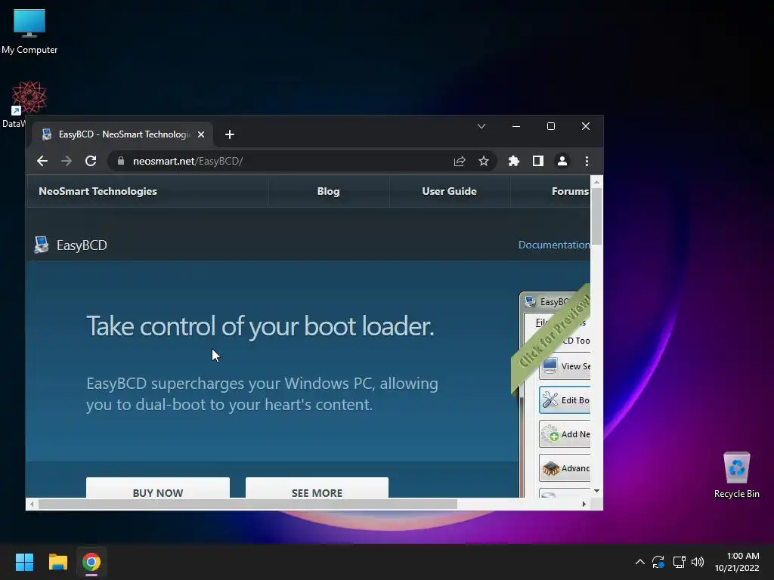Image resolution: width=774 pixels, height=580 pixels.
Task: Click the EasyBCD logo icon in the page header
Action: click(x=42, y=245)
